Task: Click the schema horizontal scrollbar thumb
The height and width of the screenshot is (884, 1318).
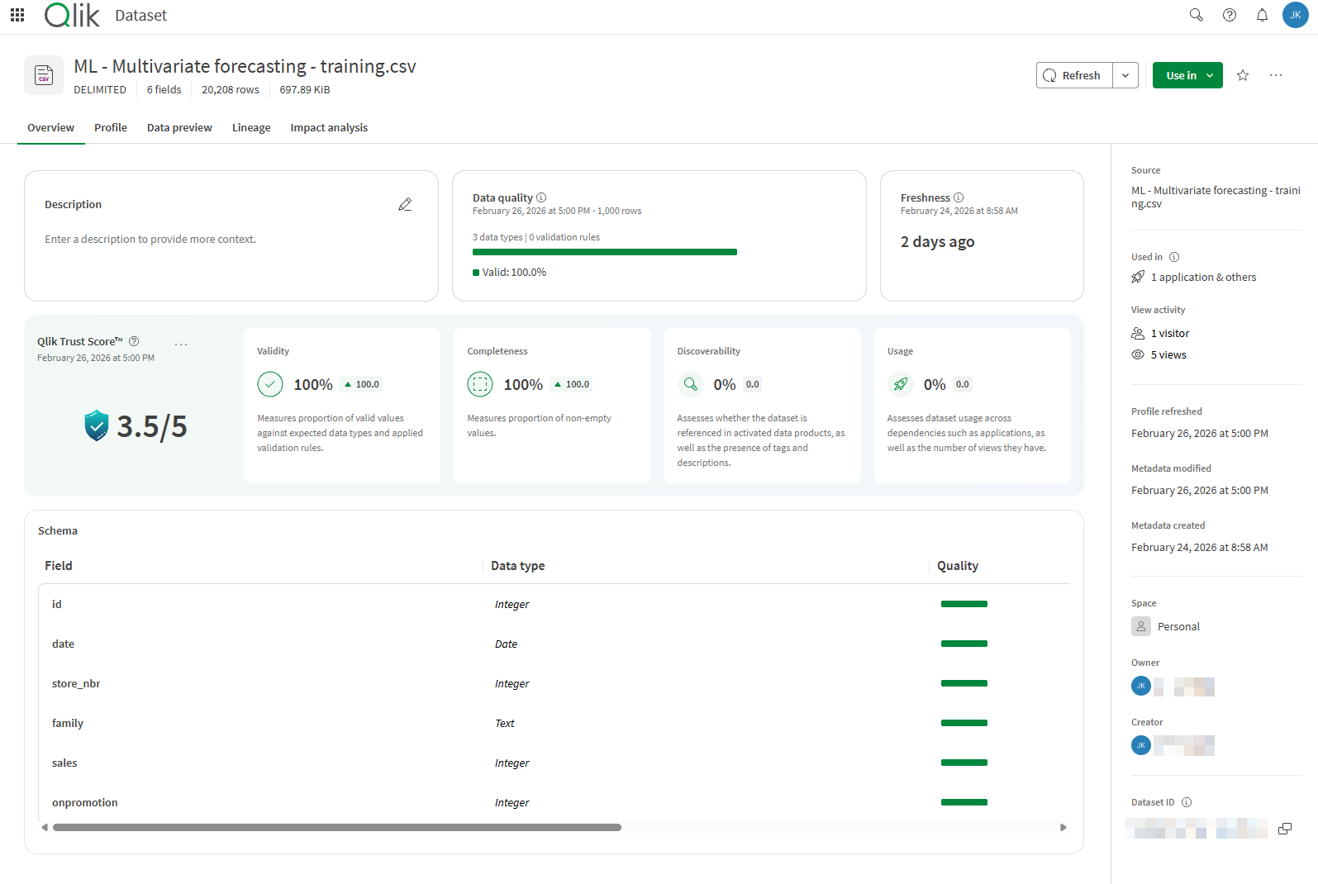Action: point(337,827)
